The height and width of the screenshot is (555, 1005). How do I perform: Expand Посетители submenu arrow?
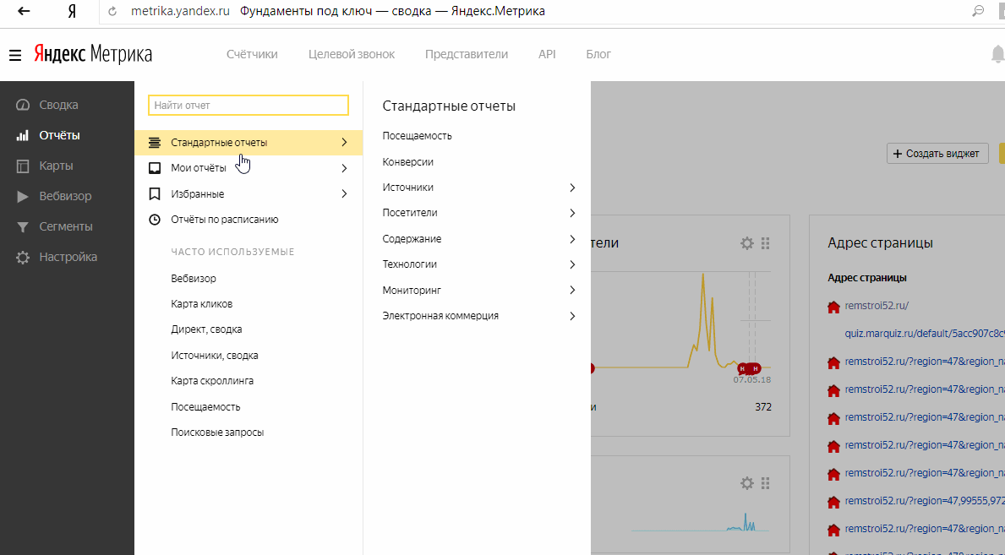click(x=572, y=213)
